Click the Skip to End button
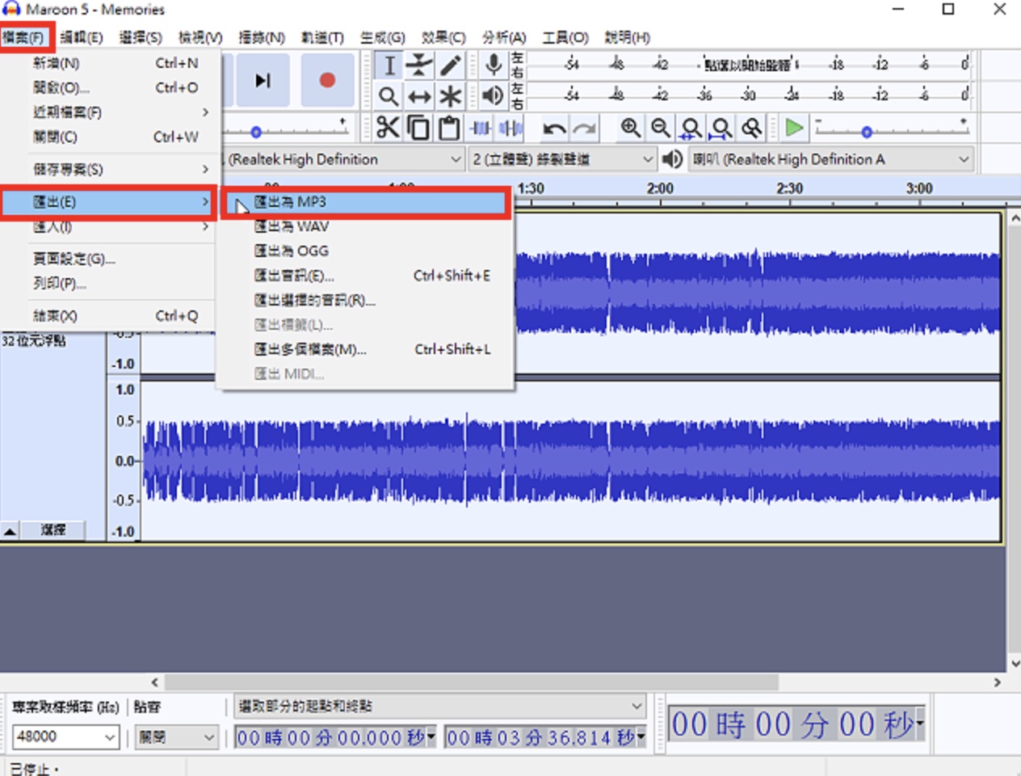The width and height of the screenshot is (1021, 776). point(263,80)
